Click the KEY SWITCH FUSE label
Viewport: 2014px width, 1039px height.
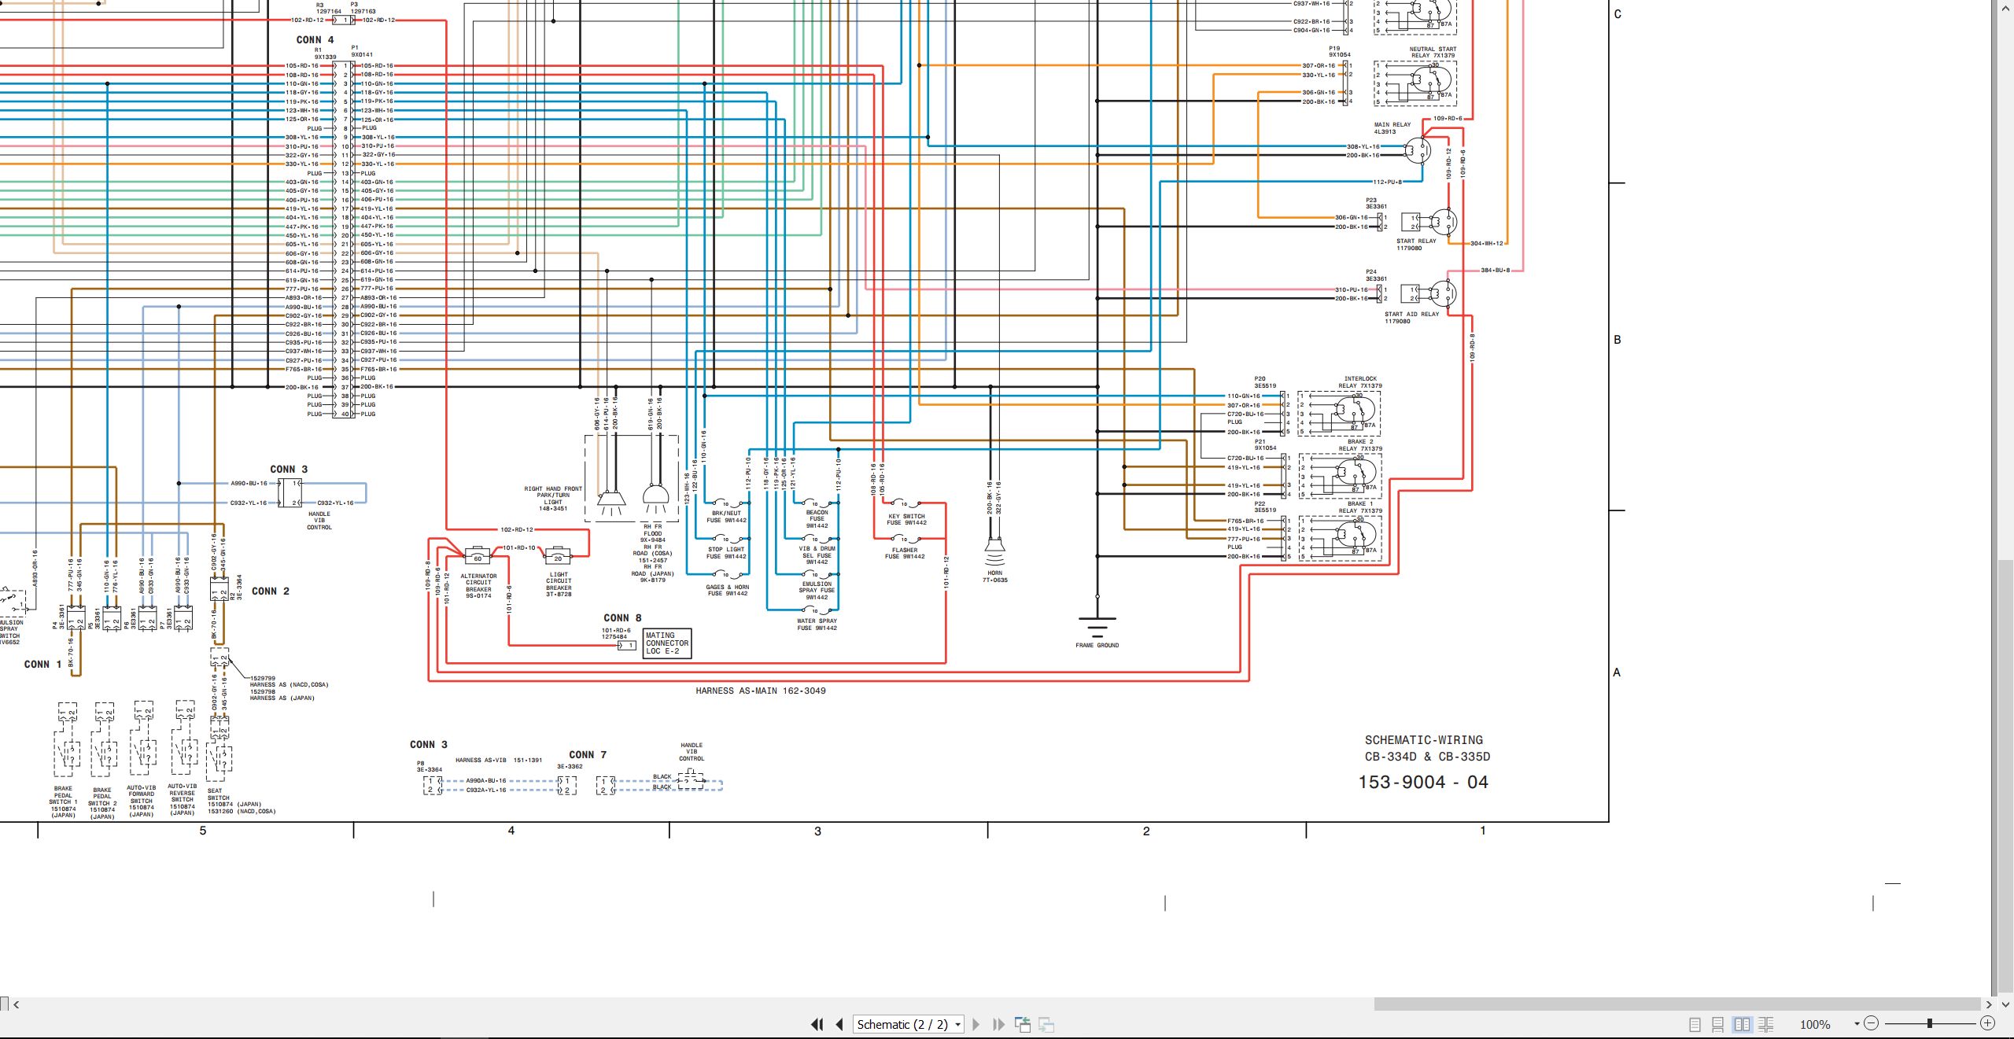coord(907,519)
